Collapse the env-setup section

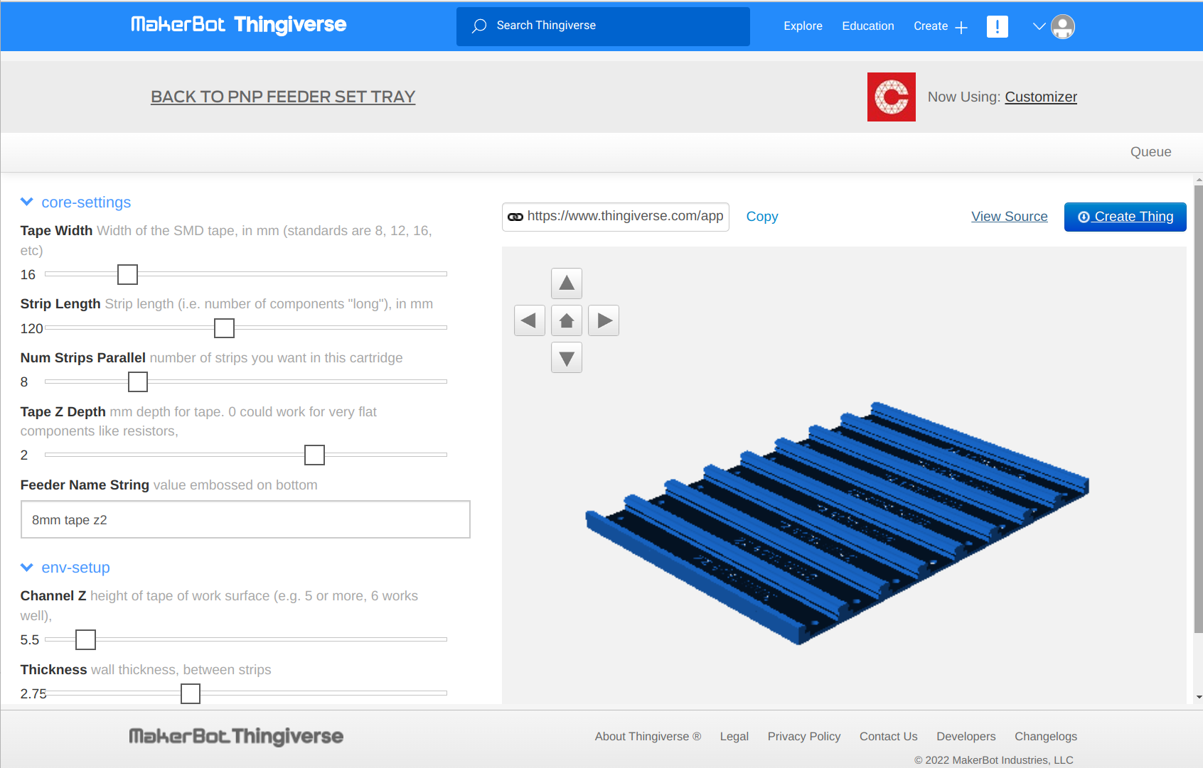coord(28,568)
